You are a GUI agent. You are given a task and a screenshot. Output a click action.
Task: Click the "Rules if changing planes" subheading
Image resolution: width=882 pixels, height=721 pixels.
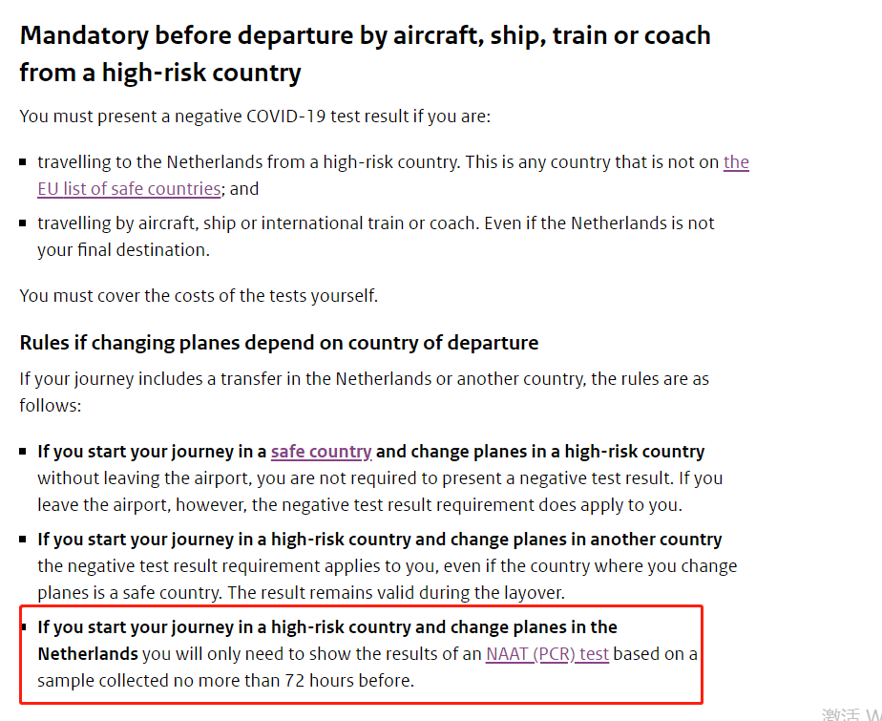(x=279, y=343)
